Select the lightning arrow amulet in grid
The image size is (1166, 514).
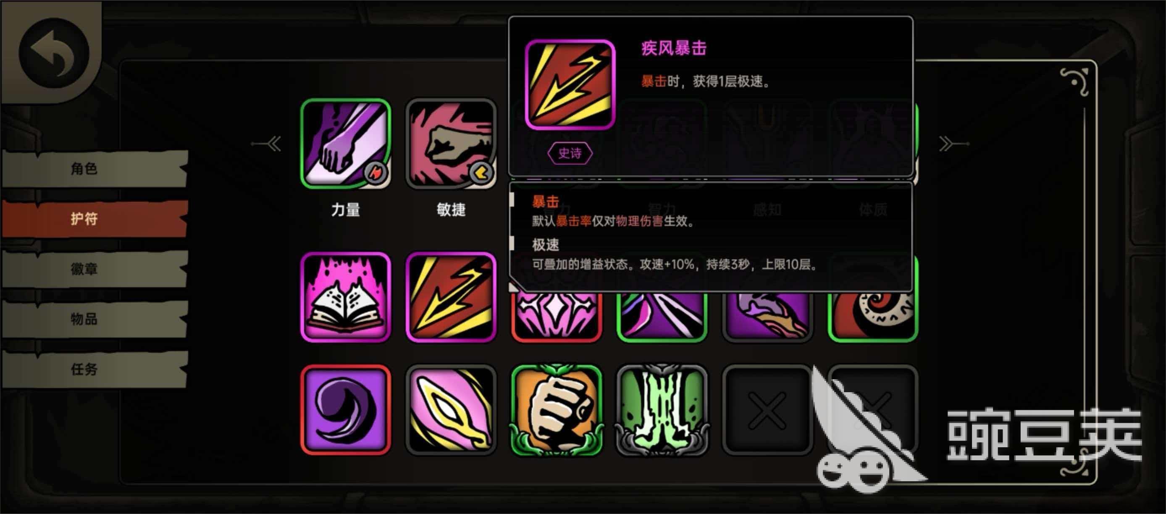click(451, 297)
